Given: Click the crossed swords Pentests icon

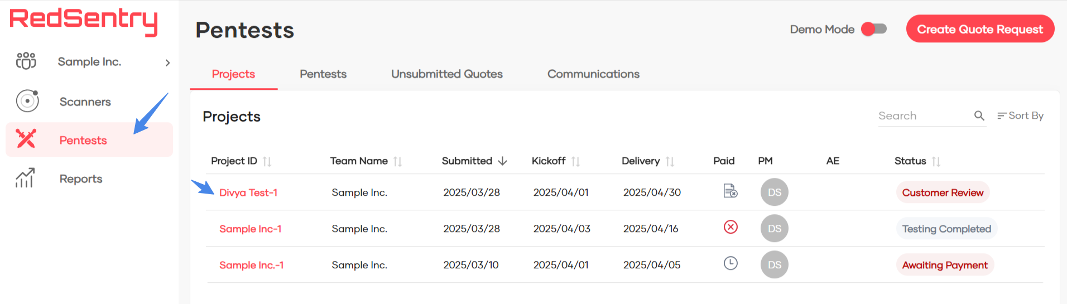Looking at the screenshot, I should [26, 139].
